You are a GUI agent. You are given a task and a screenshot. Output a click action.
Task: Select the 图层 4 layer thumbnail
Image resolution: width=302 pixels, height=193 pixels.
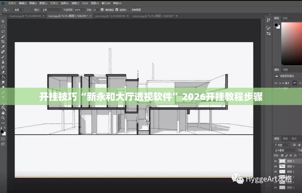282,166
